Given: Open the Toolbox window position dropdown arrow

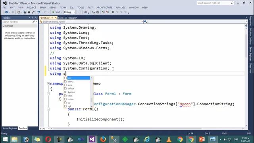Looking at the screenshot, I should pos(29,17).
